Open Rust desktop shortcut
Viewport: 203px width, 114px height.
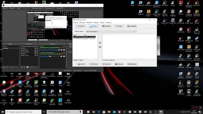click(181, 3)
